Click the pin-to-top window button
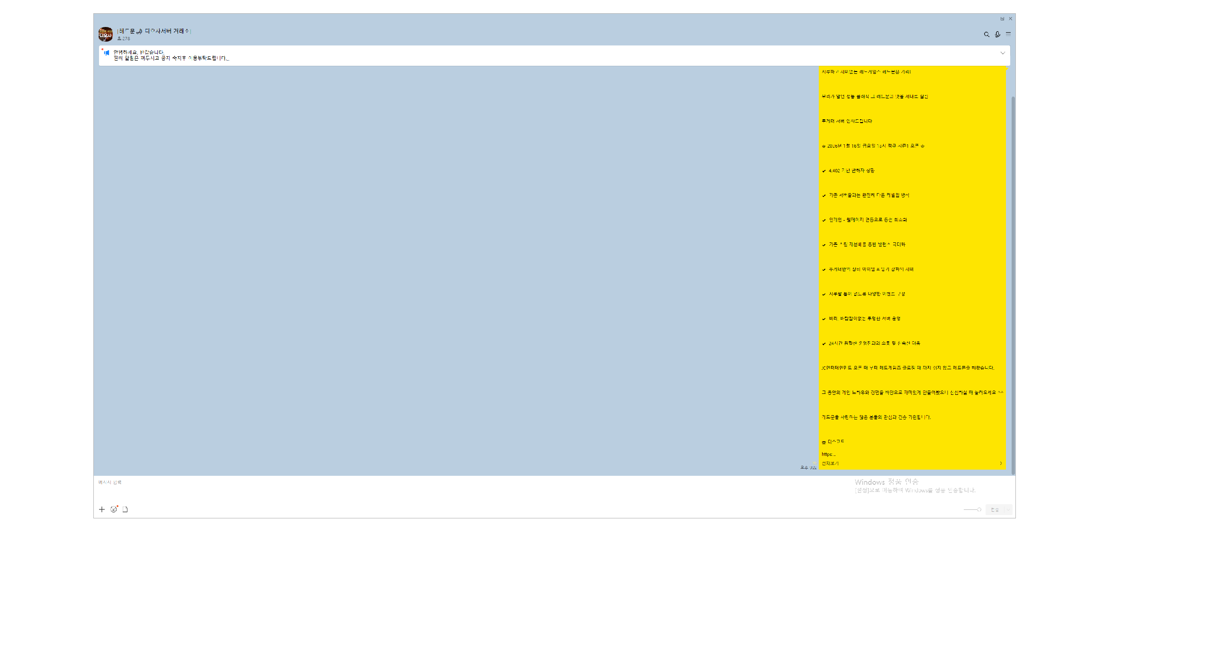 (1002, 19)
